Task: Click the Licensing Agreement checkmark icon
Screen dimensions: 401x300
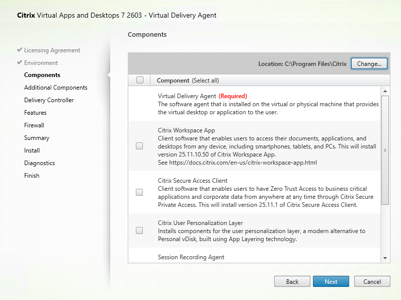Action: click(20, 50)
